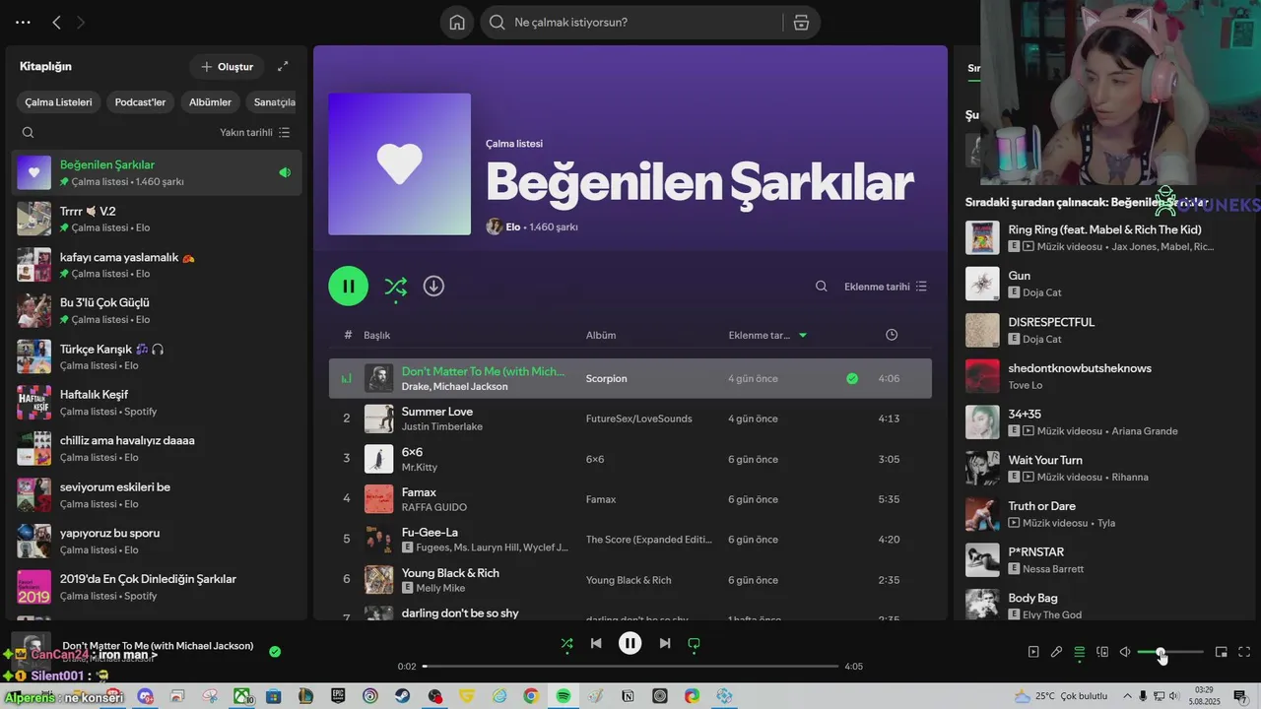The width and height of the screenshot is (1261, 709).
Task: Click the Oluştur create button
Action: pyautogui.click(x=227, y=66)
